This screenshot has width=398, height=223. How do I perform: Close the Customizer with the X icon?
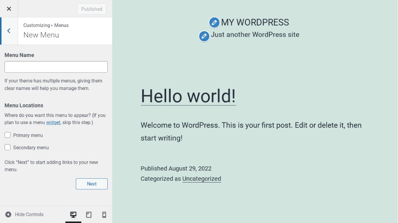point(9,9)
